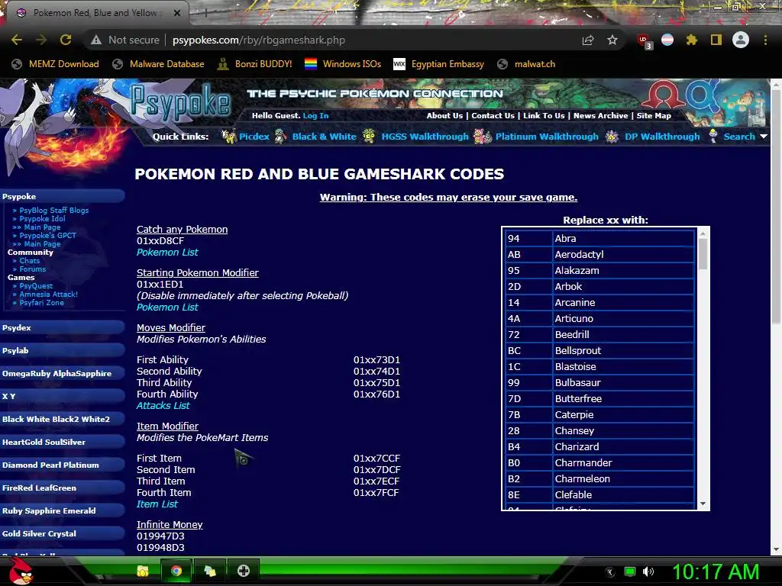Open PsyBlog Staff Blogs sidebar link

coord(54,211)
